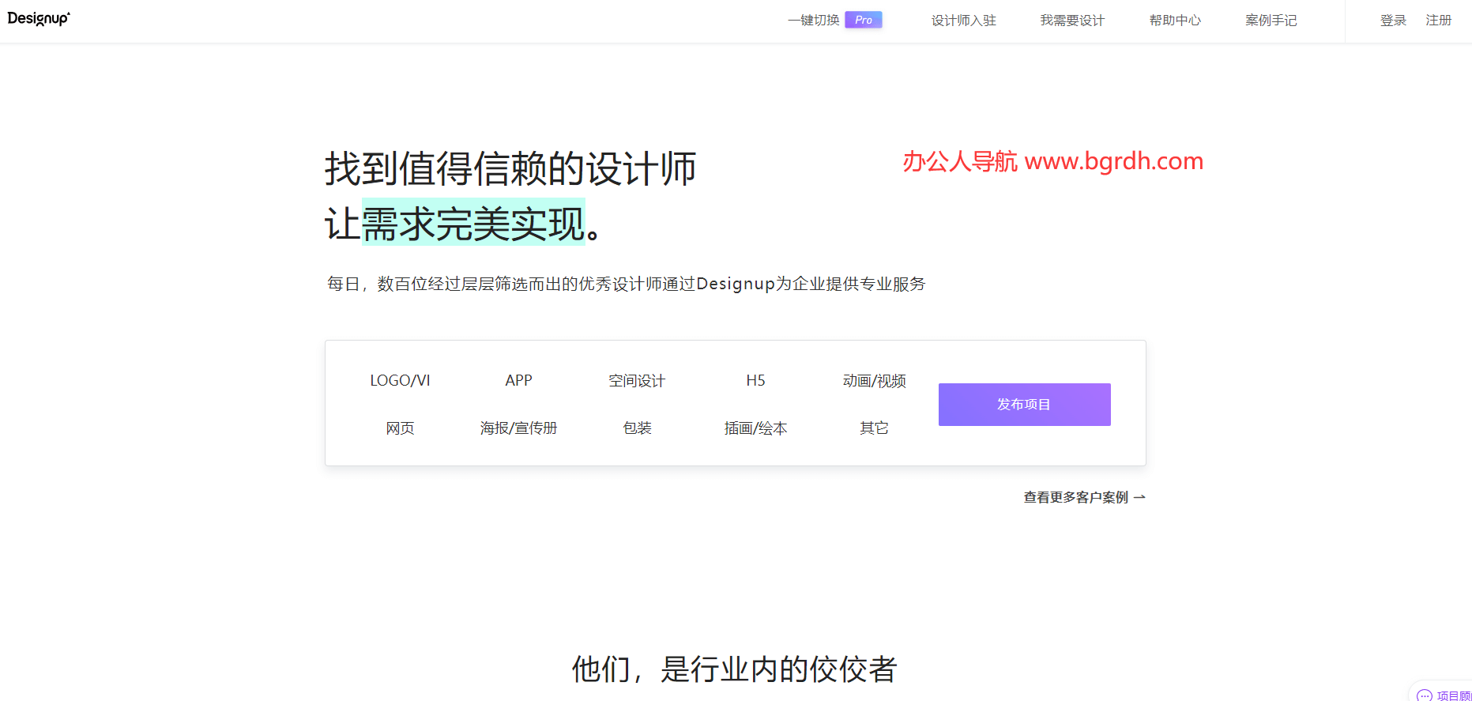Select the APP category

click(x=518, y=380)
